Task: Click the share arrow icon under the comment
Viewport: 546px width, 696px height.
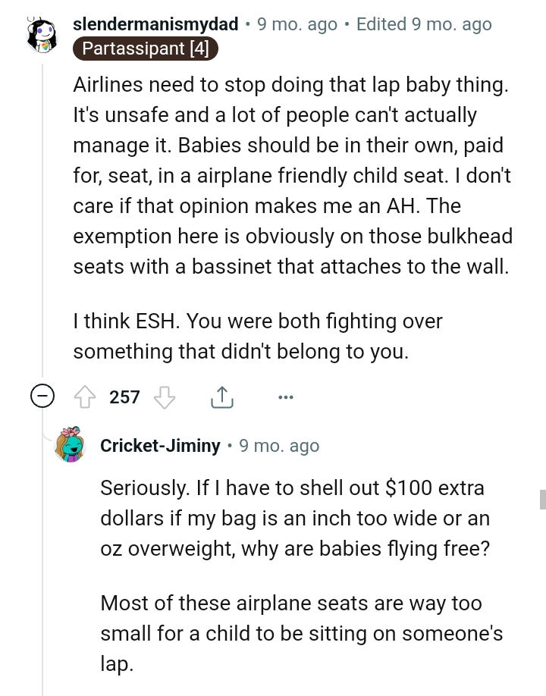Action: coord(221,397)
